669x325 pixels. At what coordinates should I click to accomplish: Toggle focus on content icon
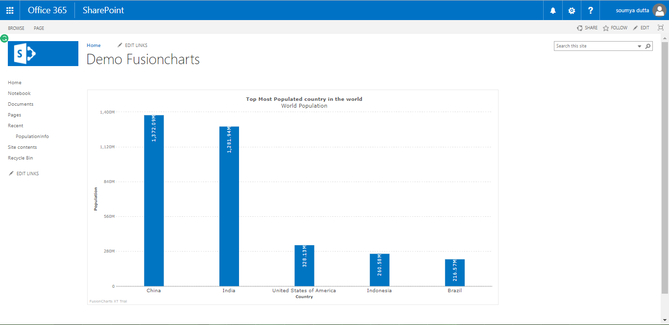tap(660, 28)
